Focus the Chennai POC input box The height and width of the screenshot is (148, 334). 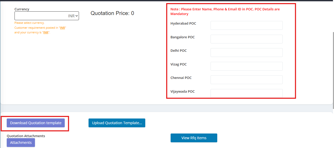pyautogui.click(x=246, y=80)
